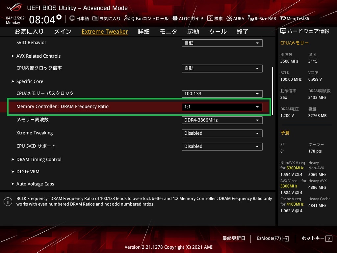
Task: Click the 08:04 clock display
Action: point(42,19)
